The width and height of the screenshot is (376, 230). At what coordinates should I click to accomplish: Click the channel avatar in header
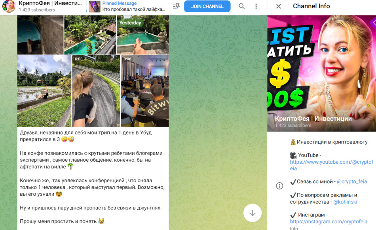[x=9, y=6]
